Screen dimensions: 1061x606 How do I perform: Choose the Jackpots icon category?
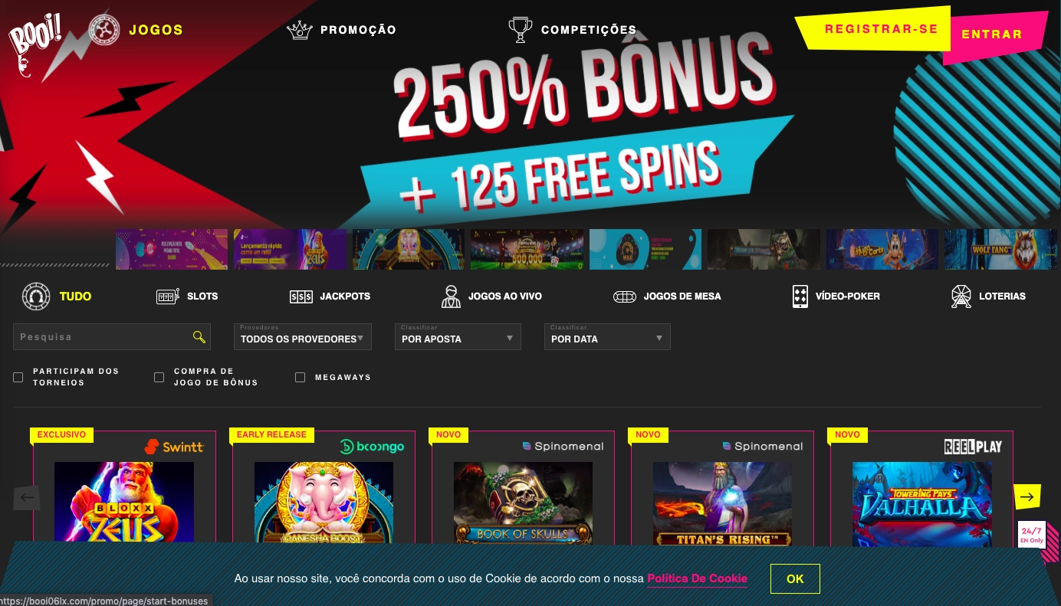(x=301, y=296)
